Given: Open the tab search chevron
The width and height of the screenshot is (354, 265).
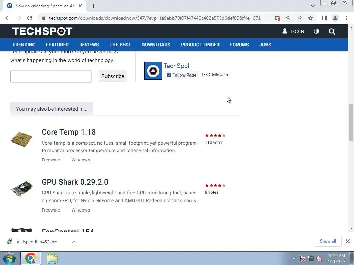Looking at the screenshot, I should (x=313, y=6).
